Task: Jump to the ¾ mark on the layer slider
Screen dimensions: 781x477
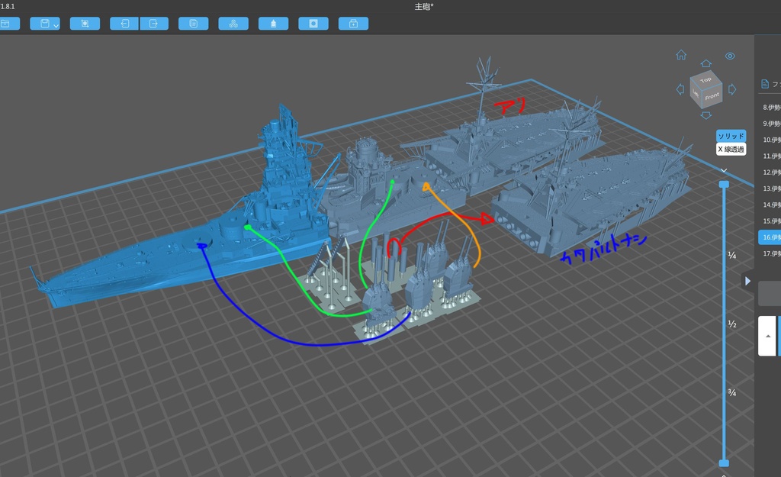Action: click(x=731, y=393)
